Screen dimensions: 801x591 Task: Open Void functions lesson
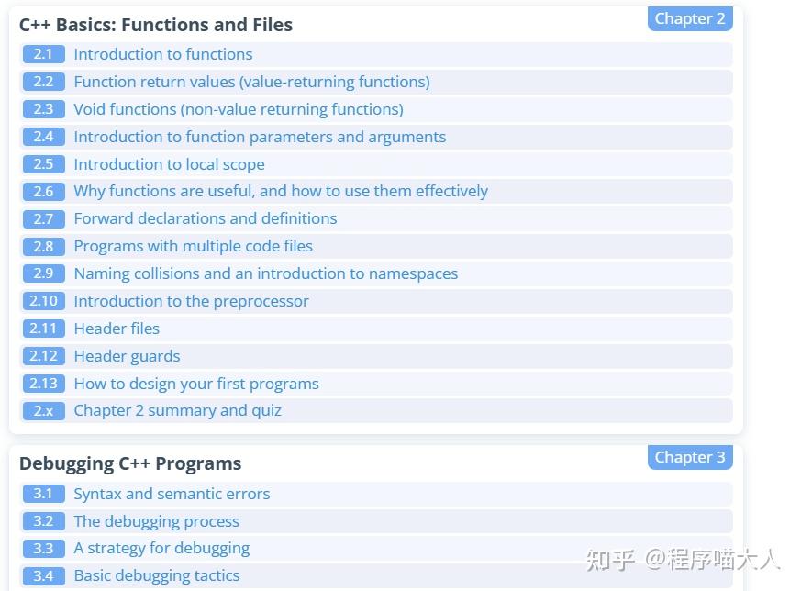coord(239,109)
